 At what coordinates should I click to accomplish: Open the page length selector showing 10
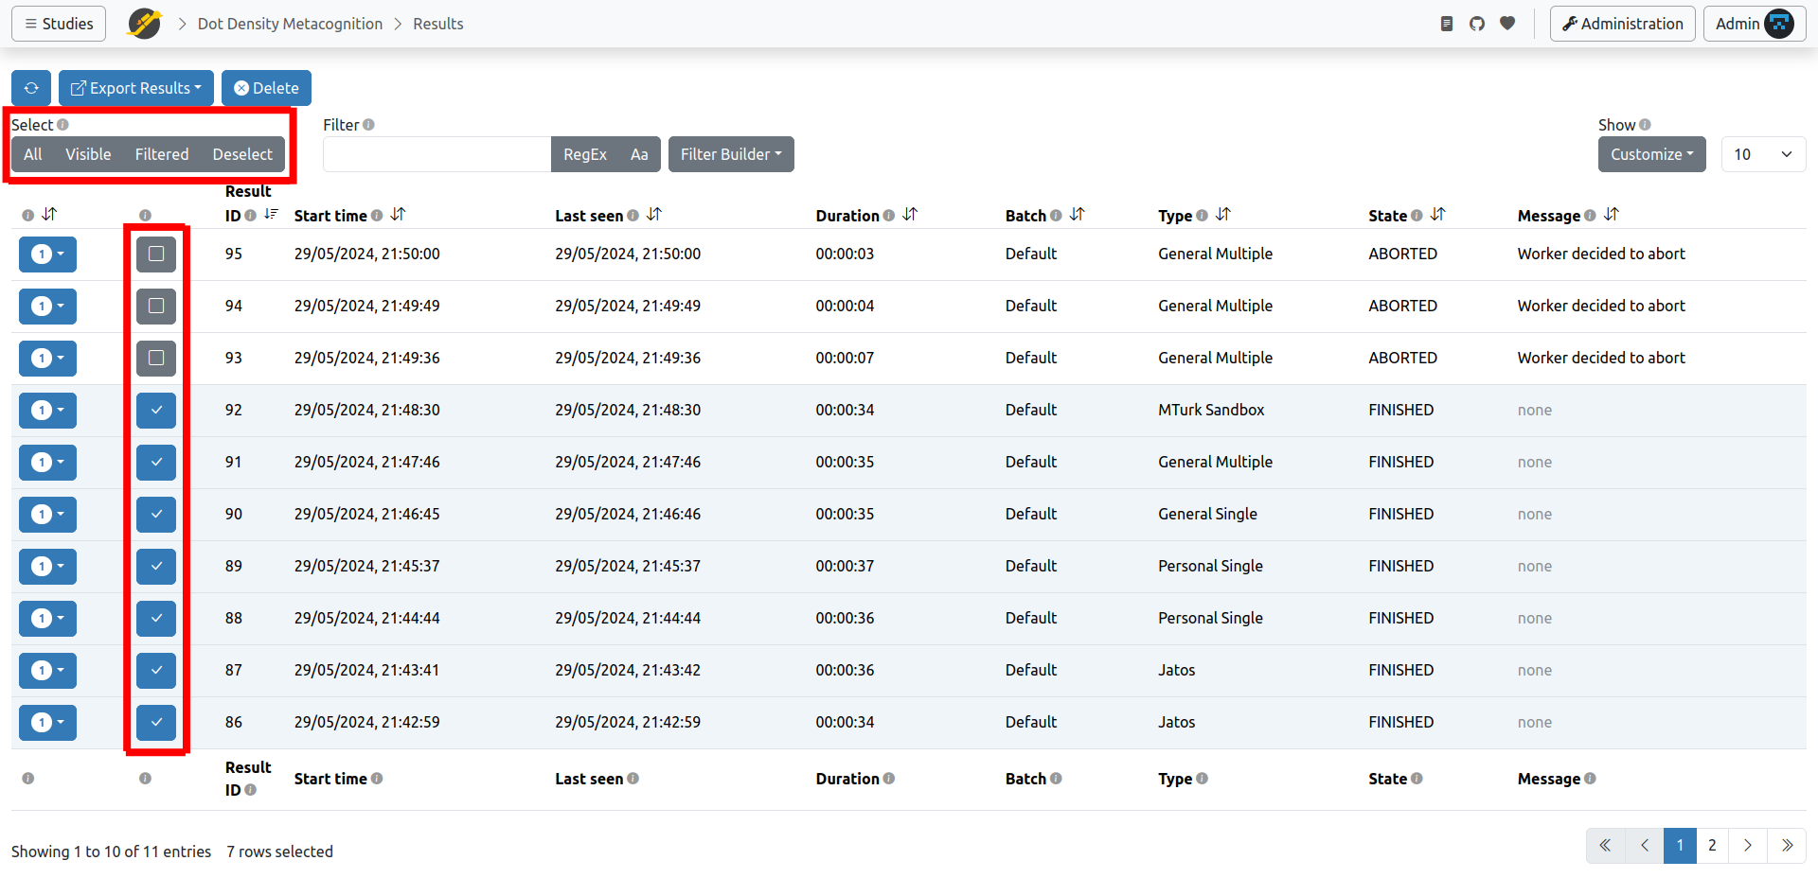pos(1763,154)
